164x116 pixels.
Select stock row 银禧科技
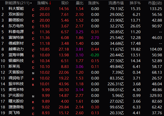click(82, 61)
